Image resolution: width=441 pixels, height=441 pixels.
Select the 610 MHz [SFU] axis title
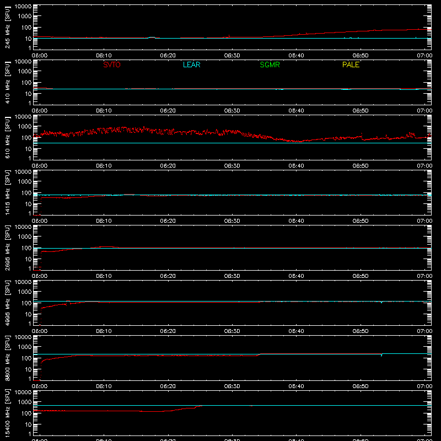(8, 137)
